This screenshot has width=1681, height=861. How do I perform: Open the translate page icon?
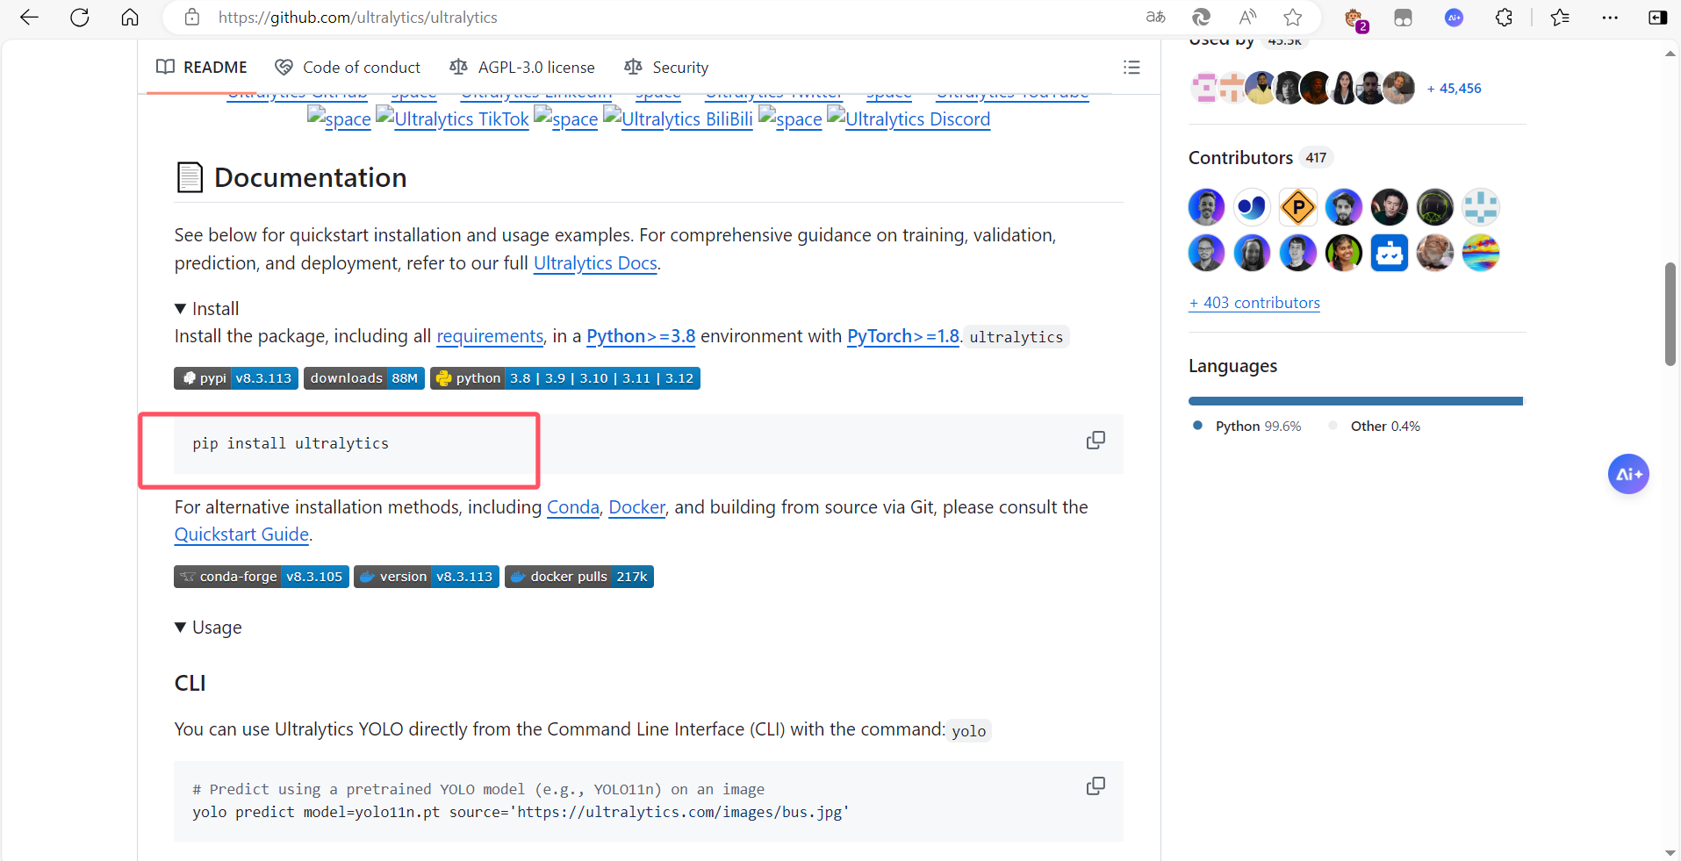[x=1156, y=18]
